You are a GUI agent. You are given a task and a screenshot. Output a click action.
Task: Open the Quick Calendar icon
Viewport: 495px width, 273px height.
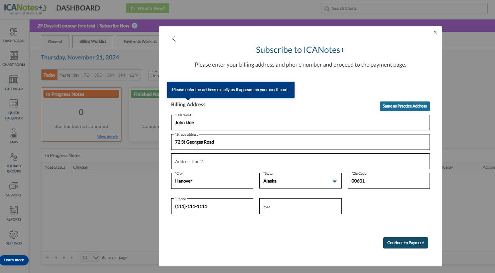tap(14, 104)
